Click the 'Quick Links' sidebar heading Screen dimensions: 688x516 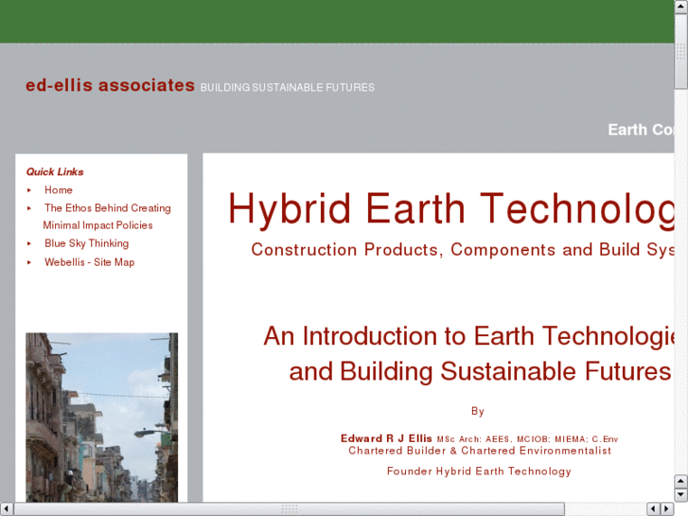(x=55, y=171)
